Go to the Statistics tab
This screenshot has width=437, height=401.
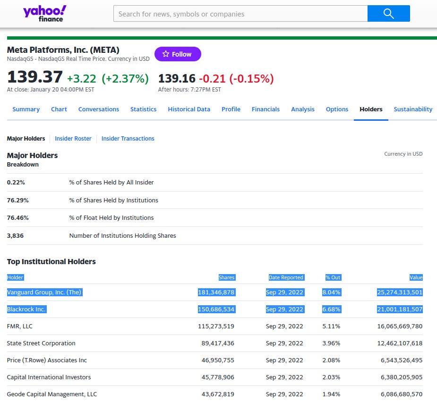click(x=143, y=109)
